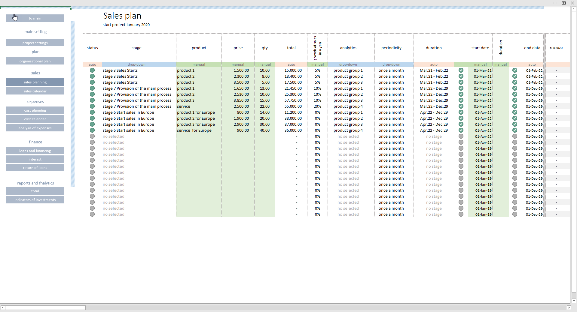Click end date check icon for 21,450.00 row
Screen dimensions: 577x312
(515, 88)
